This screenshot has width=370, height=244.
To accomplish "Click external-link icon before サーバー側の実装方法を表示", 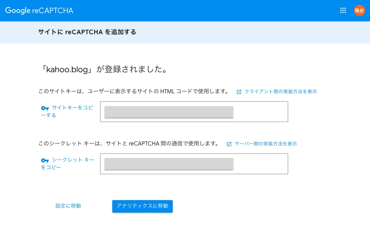I will click(229, 144).
